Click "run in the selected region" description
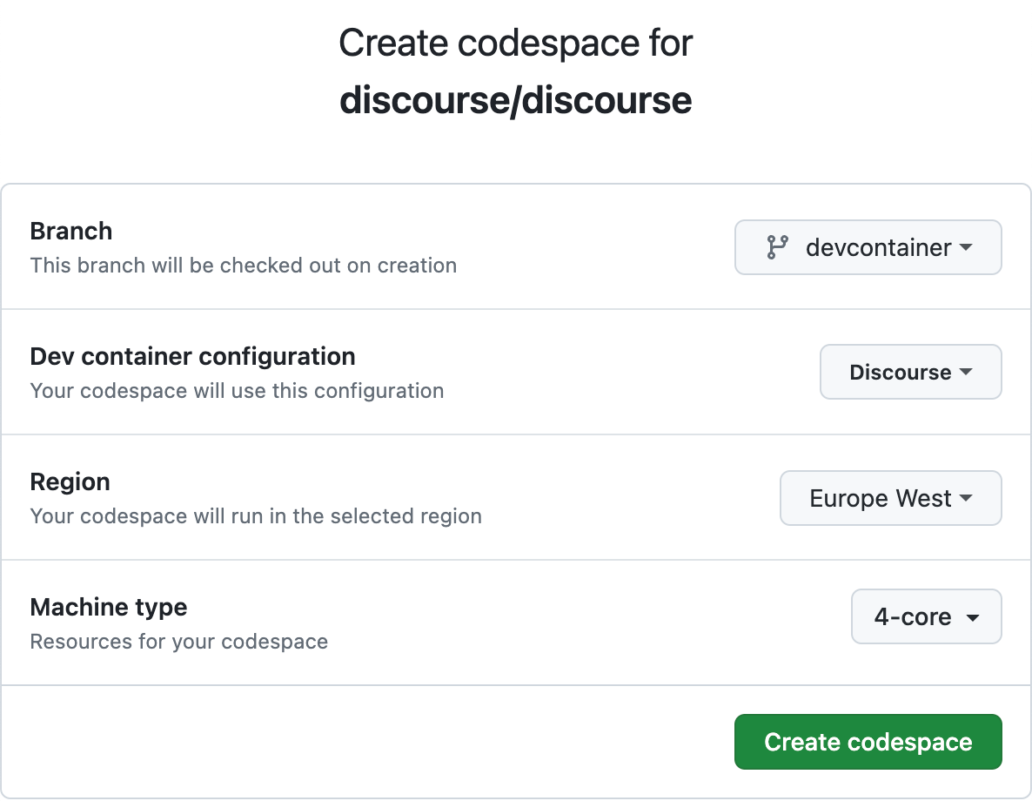 (x=256, y=516)
